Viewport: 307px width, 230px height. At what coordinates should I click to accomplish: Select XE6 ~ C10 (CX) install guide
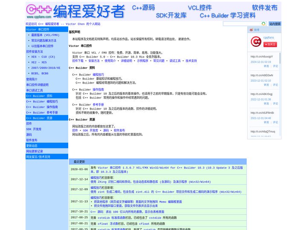coord(43,57)
